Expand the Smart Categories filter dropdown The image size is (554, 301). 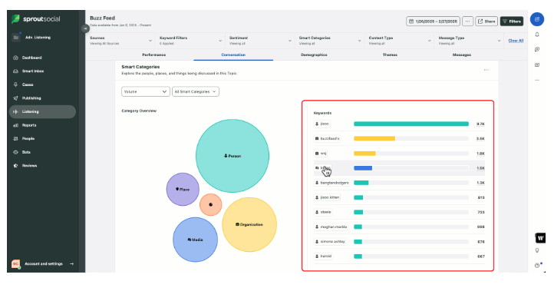click(x=330, y=41)
